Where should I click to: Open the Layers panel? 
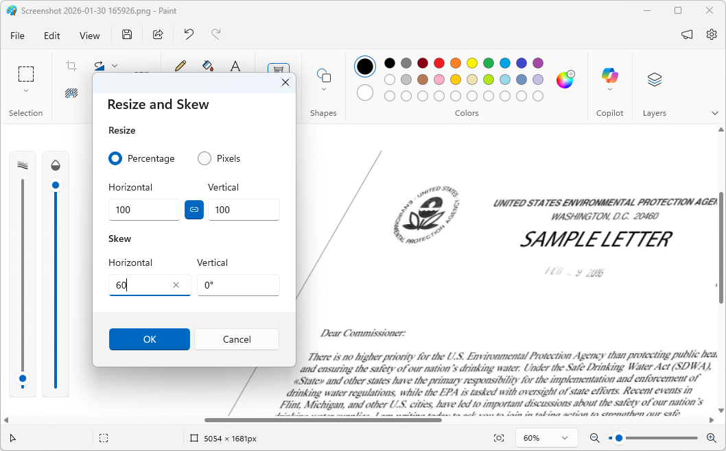[653, 80]
